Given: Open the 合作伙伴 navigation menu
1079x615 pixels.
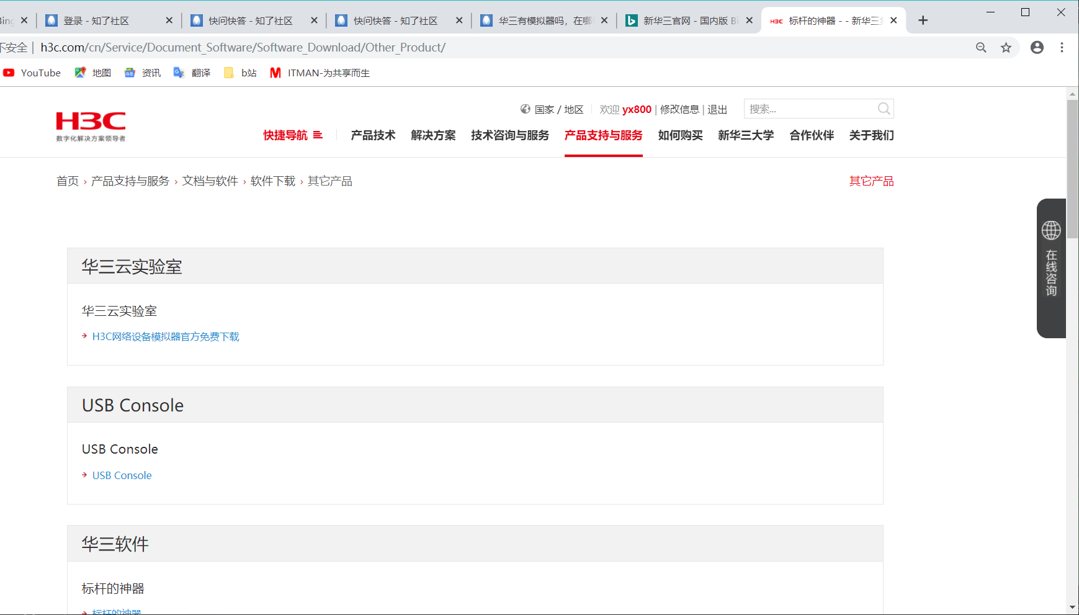Looking at the screenshot, I should (x=812, y=135).
